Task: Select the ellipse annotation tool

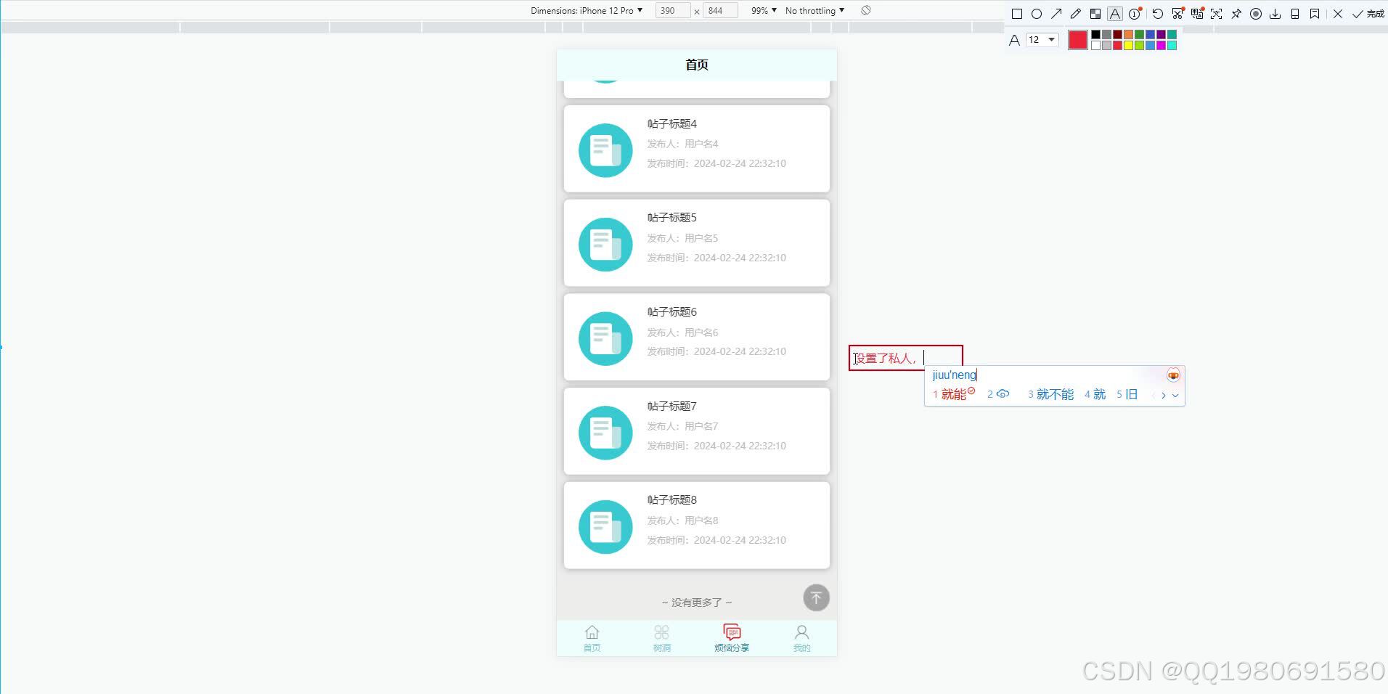Action: [x=1037, y=14]
